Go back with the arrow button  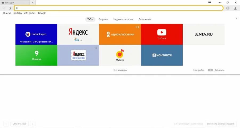point(5,8)
